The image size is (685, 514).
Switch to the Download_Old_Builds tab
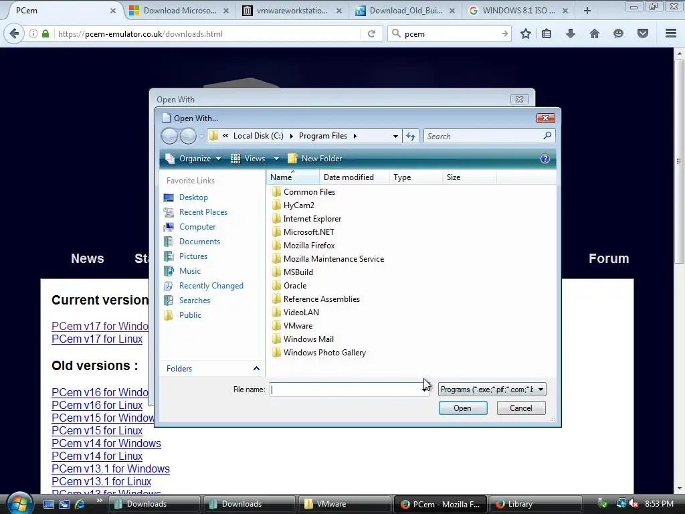(406, 11)
